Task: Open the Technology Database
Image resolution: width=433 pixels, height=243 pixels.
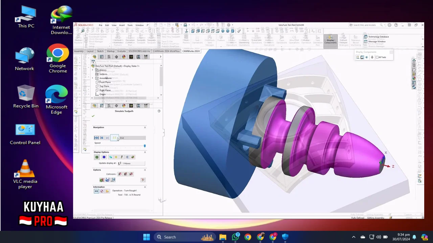Action: coord(376,37)
